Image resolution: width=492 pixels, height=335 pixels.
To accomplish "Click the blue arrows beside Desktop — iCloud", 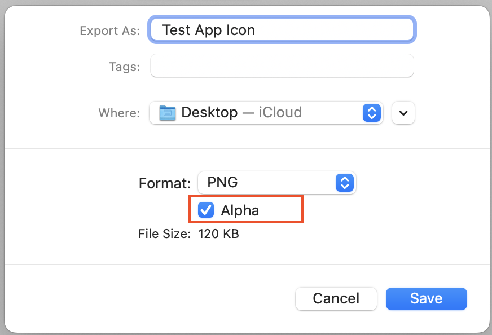I will coord(370,113).
